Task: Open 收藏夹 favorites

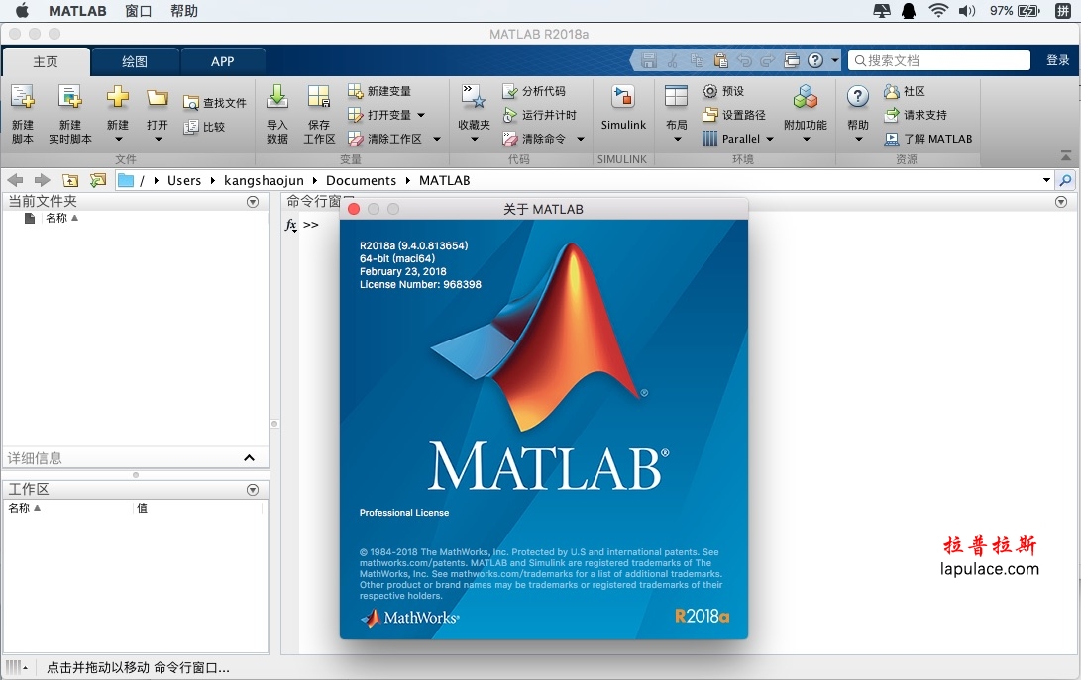Action: tap(474, 114)
